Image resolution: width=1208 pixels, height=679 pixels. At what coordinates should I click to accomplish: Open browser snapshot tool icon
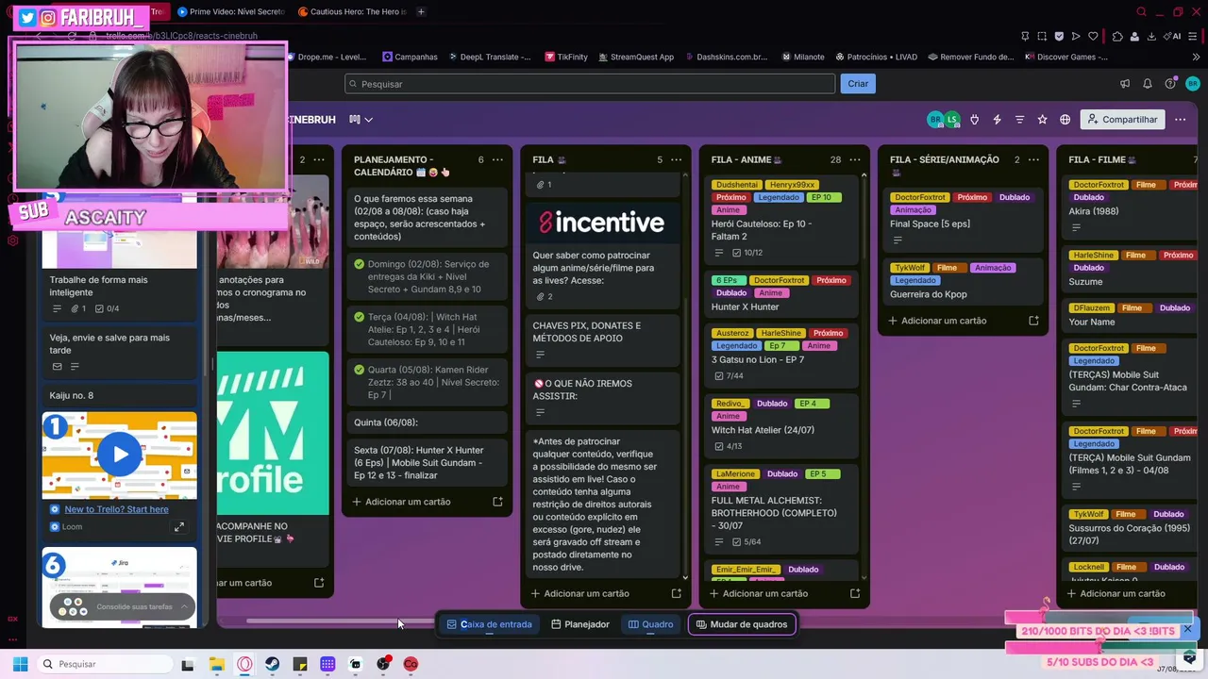coord(1042,36)
